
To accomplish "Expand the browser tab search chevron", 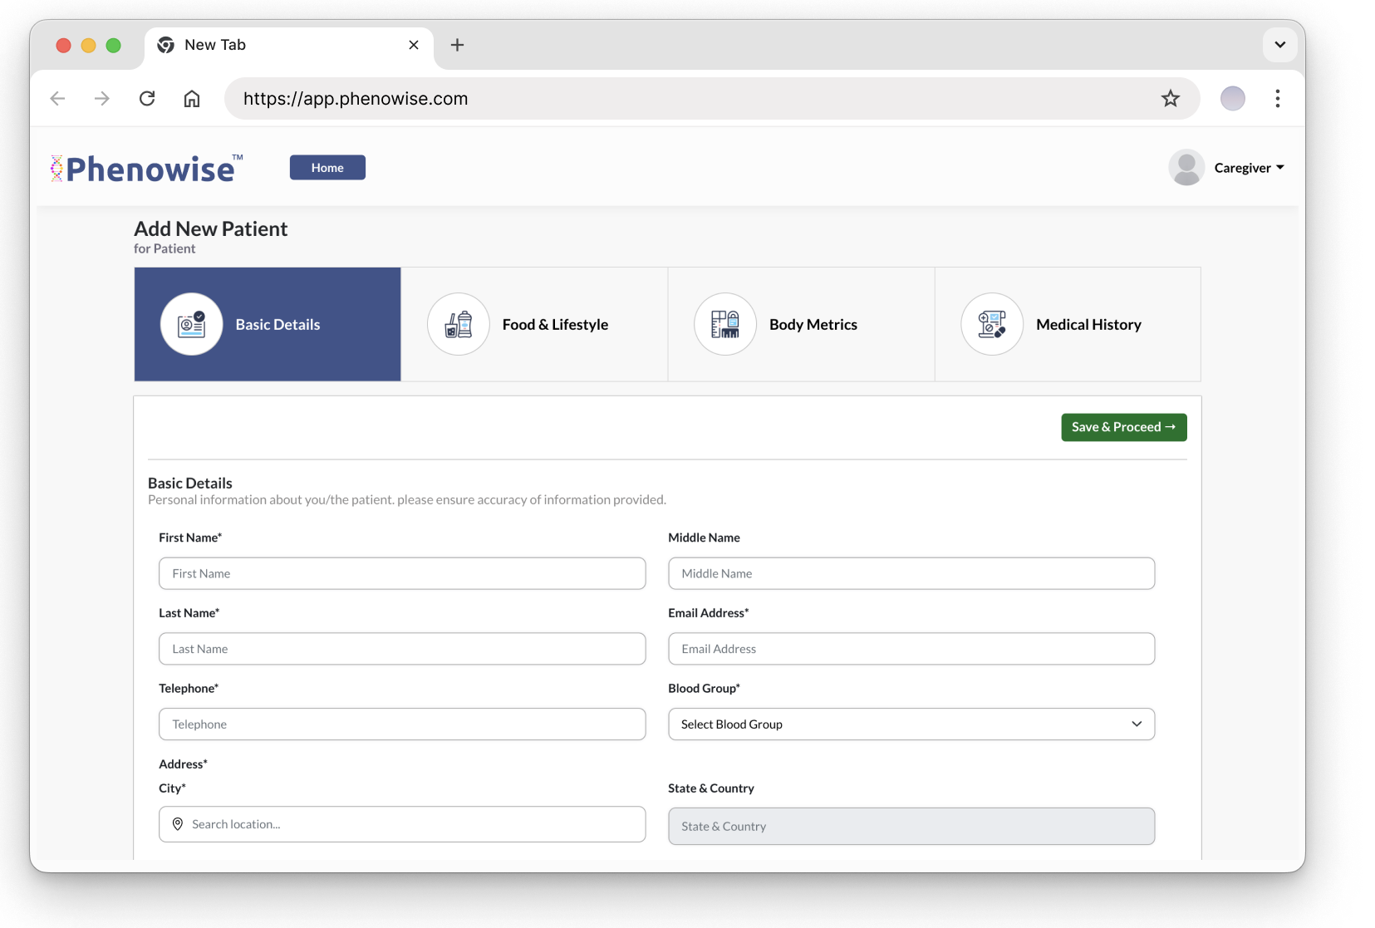I will point(1279,45).
